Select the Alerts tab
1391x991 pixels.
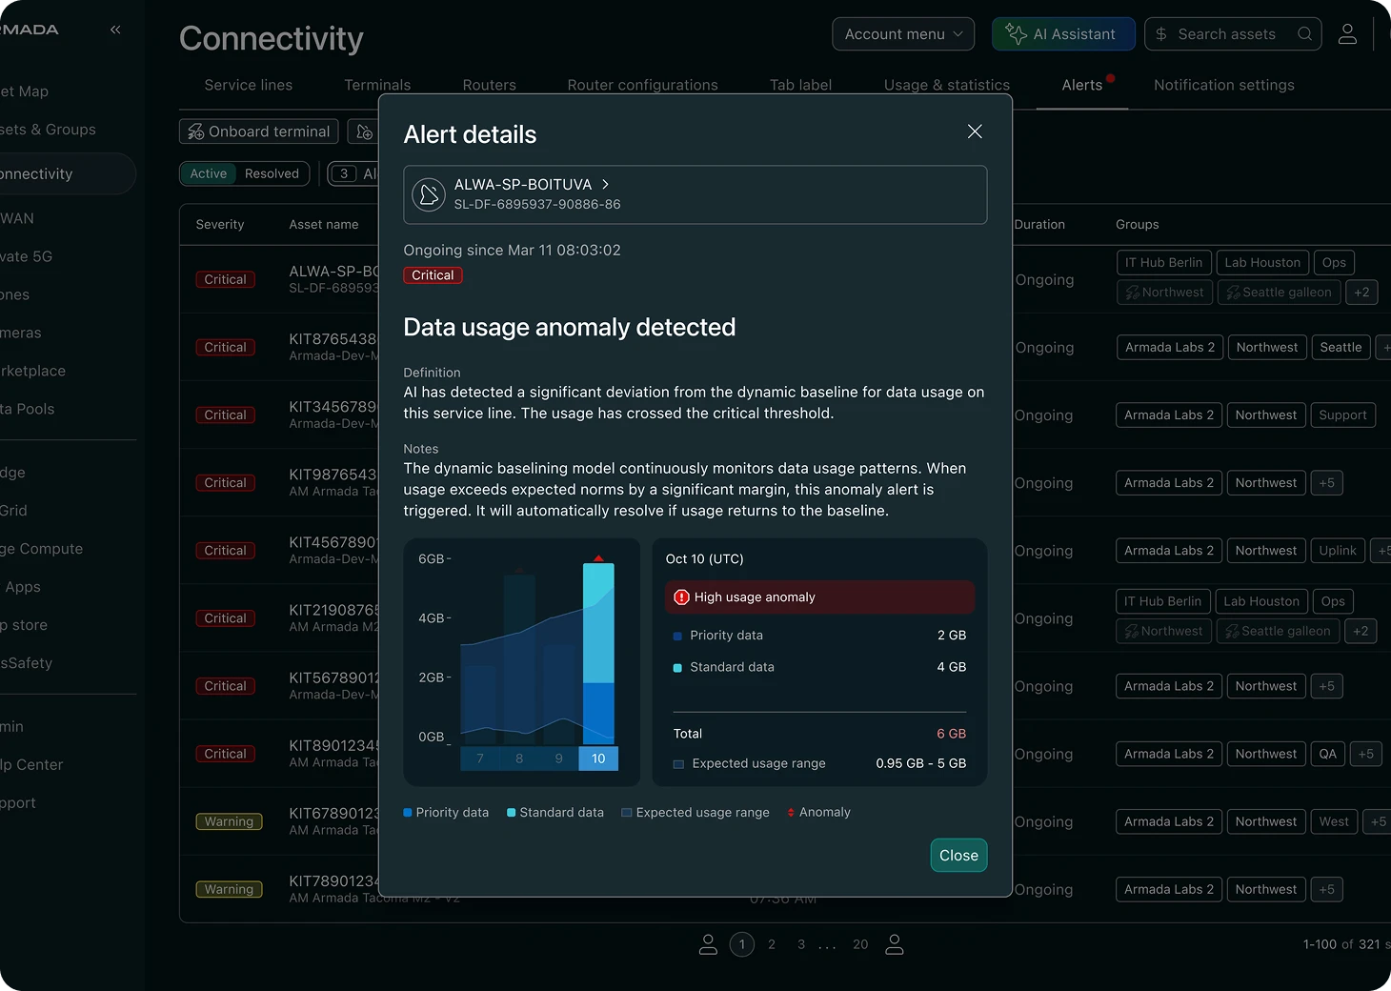[1081, 85]
